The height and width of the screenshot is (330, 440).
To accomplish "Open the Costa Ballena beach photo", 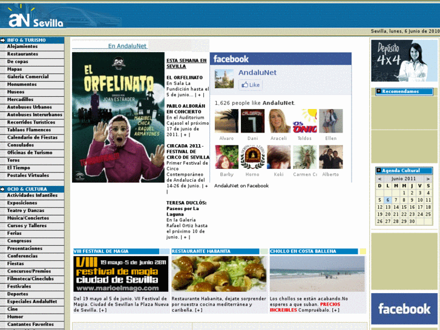I will [317, 274].
